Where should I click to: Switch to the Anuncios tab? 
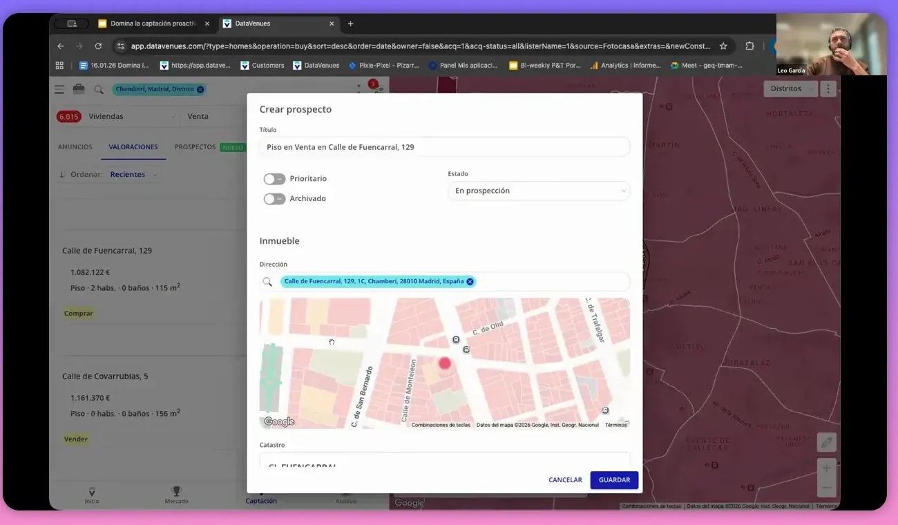point(75,147)
